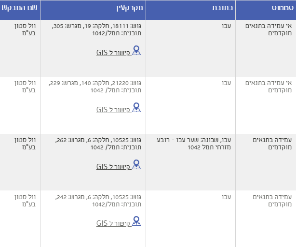Viewport: 296px width, 247px height.
Task: Click the map pin icon for plot 305
Action: (136, 51)
